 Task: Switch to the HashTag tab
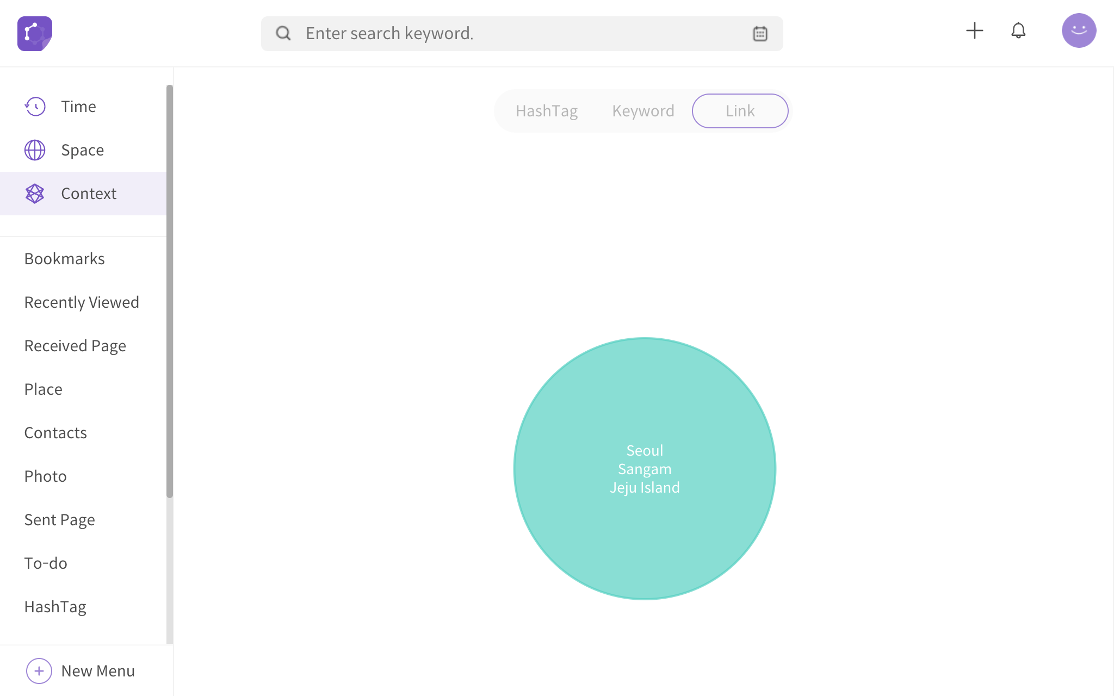(546, 110)
